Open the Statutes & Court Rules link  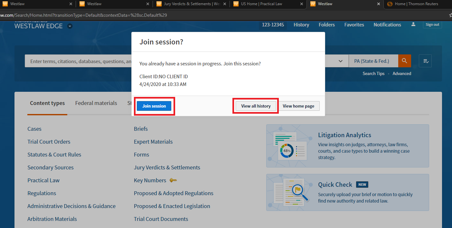tap(54, 155)
